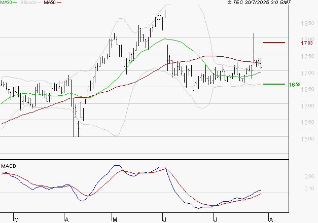Click the 030 MACD axis label
The width and height of the screenshot is (318, 223).
(x=309, y=176)
